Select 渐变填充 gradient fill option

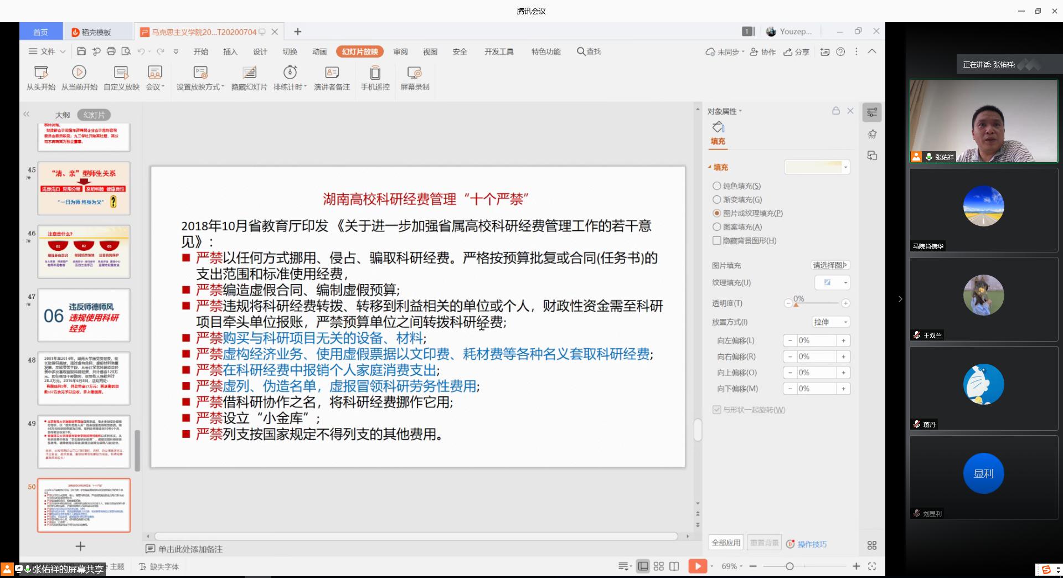coord(717,200)
